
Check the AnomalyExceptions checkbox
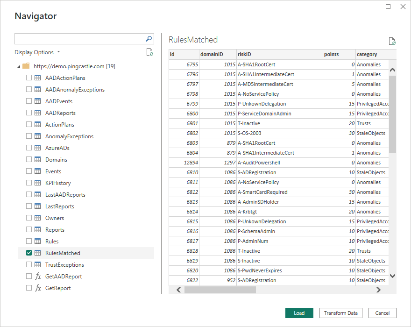pyautogui.click(x=29, y=136)
